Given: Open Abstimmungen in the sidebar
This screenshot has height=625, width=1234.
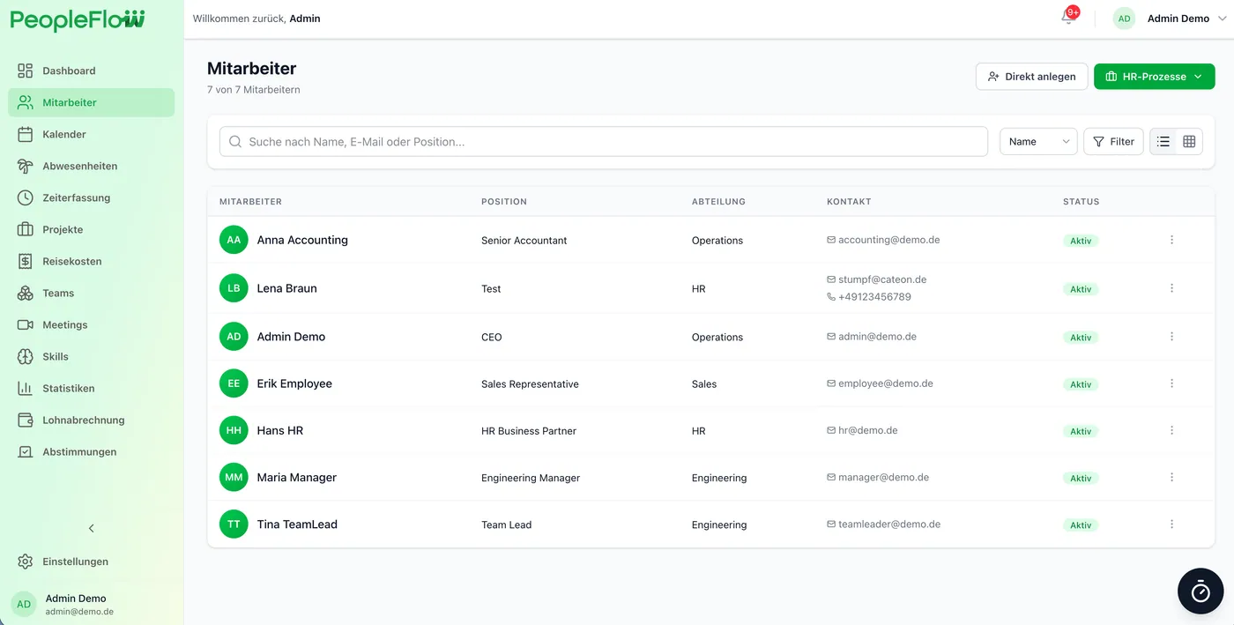Looking at the screenshot, I should (x=92, y=451).
